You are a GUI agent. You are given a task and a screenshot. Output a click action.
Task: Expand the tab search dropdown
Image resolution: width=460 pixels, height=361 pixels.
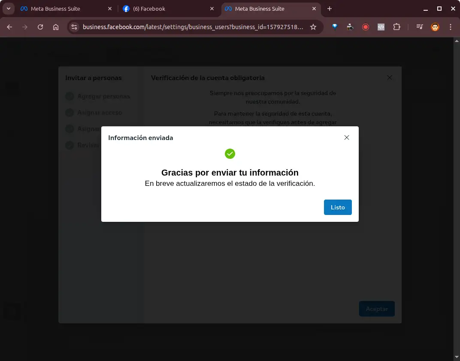pyautogui.click(x=8, y=9)
